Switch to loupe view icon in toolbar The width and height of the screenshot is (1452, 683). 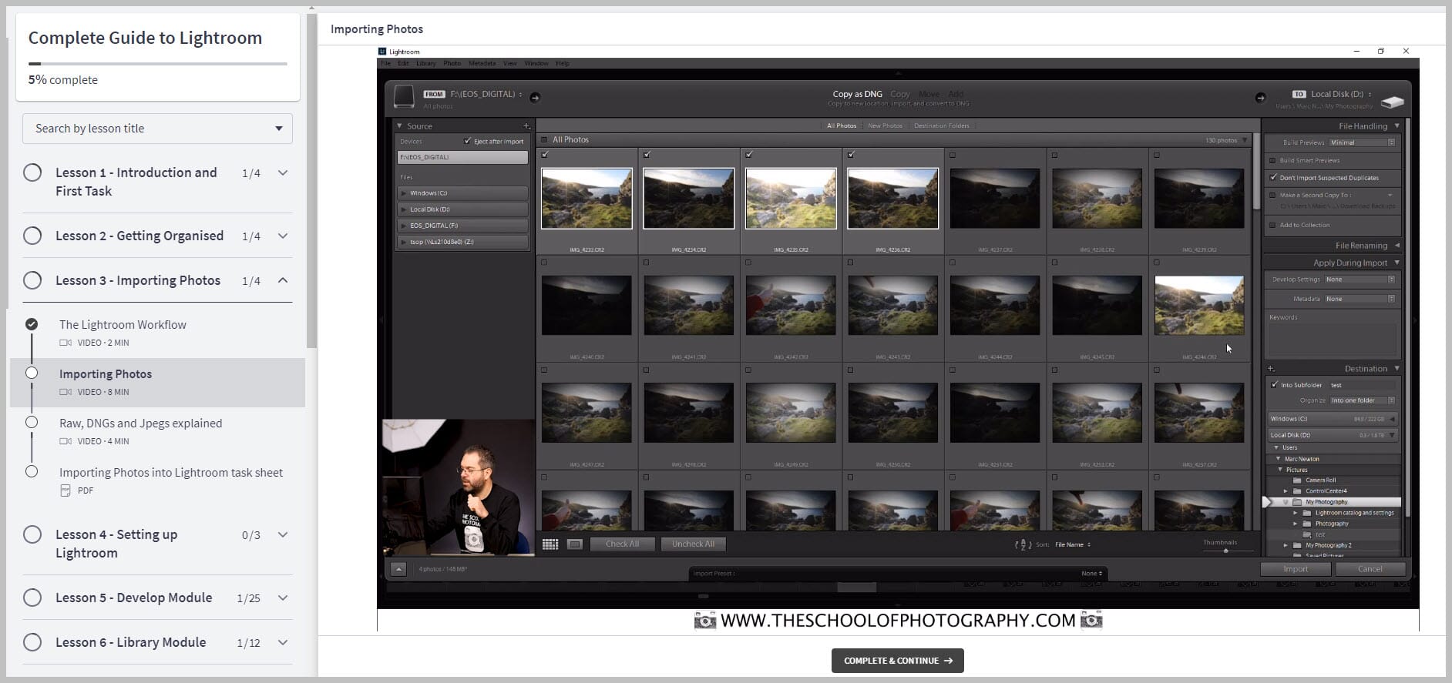(575, 544)
